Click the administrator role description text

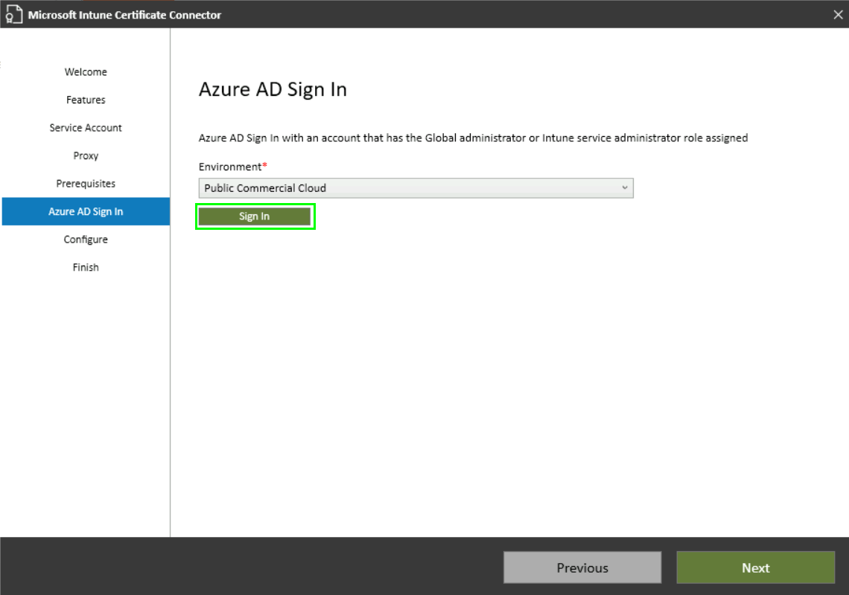(473, 138)
